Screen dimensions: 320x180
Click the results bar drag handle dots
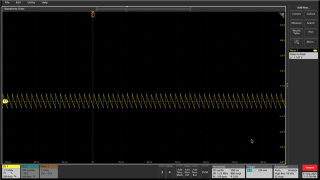287,85
